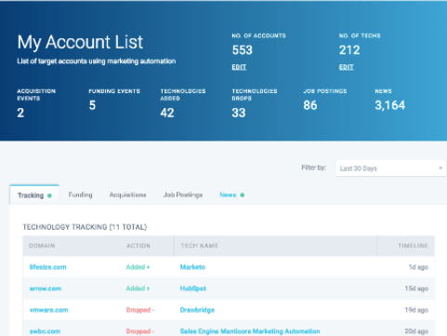Click the 'Added +' status for arrow.com
The image size is (447, 336).
coord(138,289)
